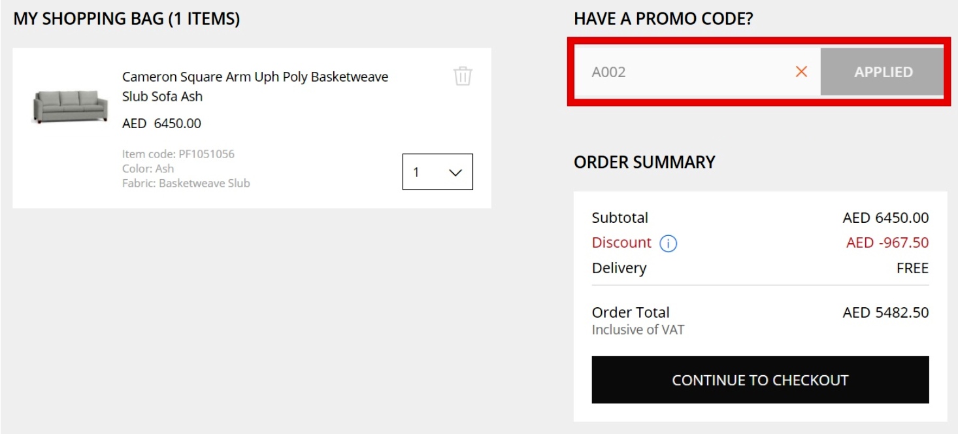The height and width of the screenshot is (434, 958).
Task: Open the quantity dropdown for the sofa
Action: pos(437,172)
